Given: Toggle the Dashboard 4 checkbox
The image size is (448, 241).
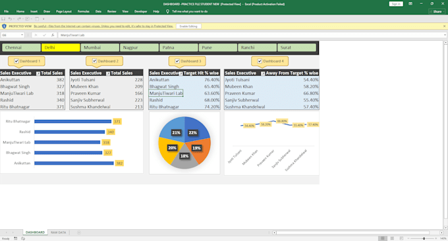Looking at the screenshot, I should (x=260, y=61).
